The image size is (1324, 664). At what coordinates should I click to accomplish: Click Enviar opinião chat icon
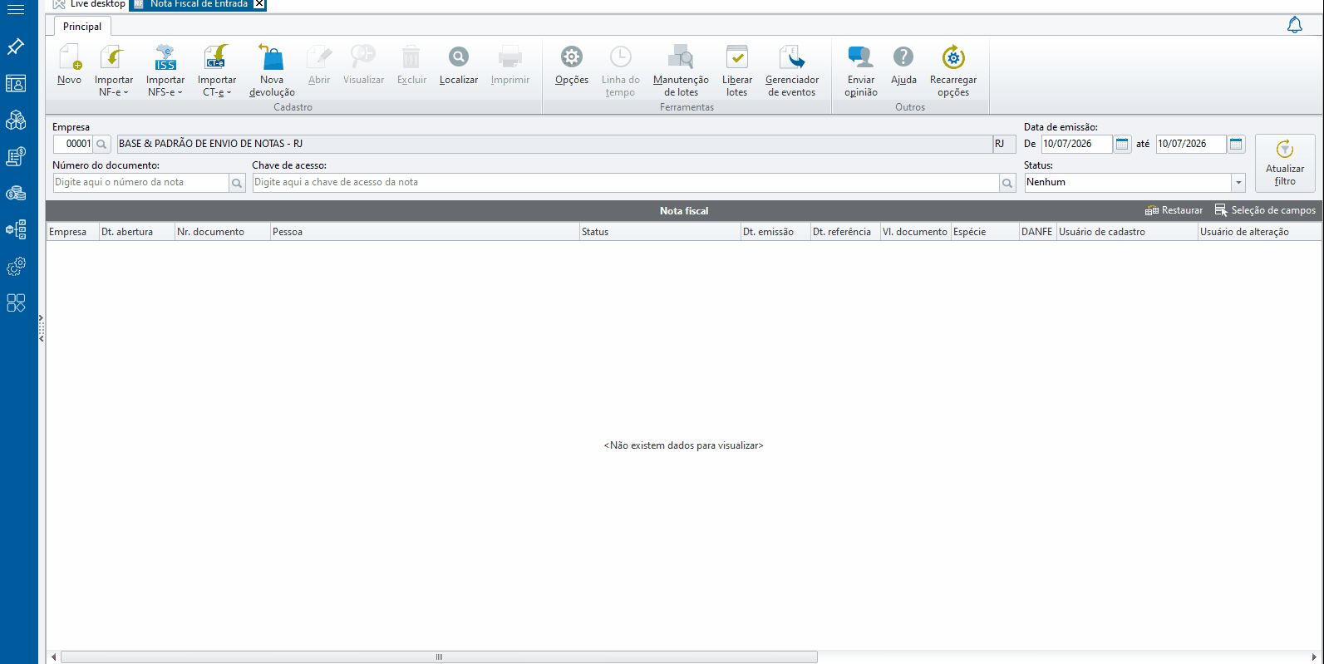pyautogui.click(x=860, y=57)
